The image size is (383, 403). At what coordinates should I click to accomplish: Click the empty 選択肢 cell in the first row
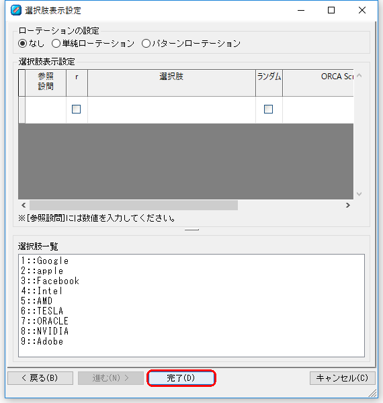click(171, 110)
